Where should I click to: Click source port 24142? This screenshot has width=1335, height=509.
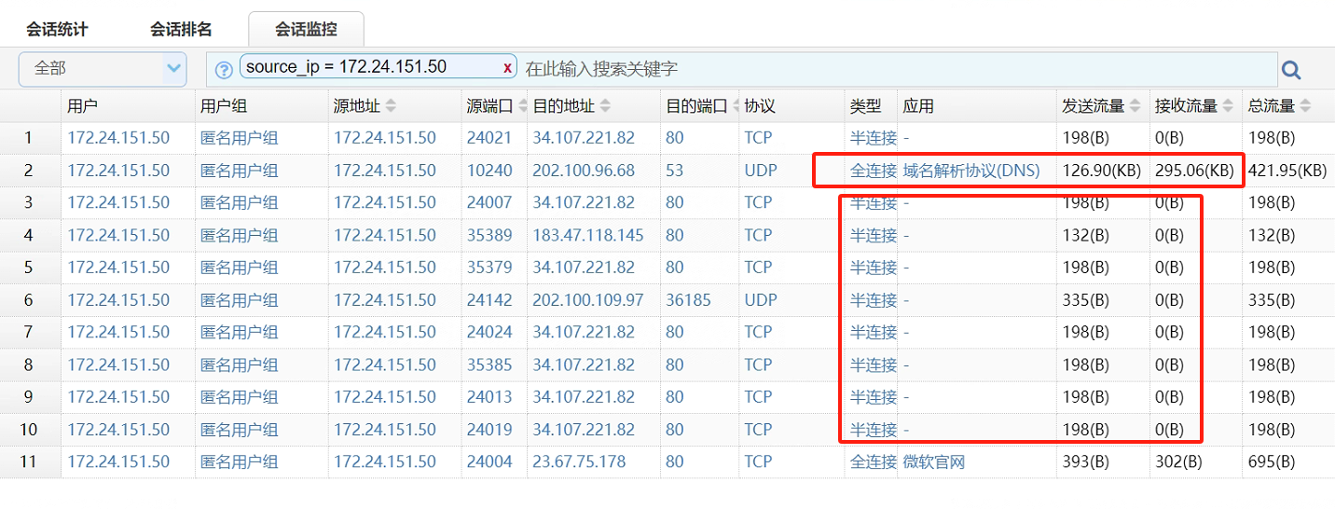489,300
